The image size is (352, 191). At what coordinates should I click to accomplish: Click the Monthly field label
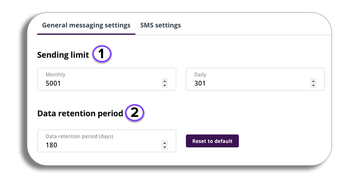pos(55,75)
